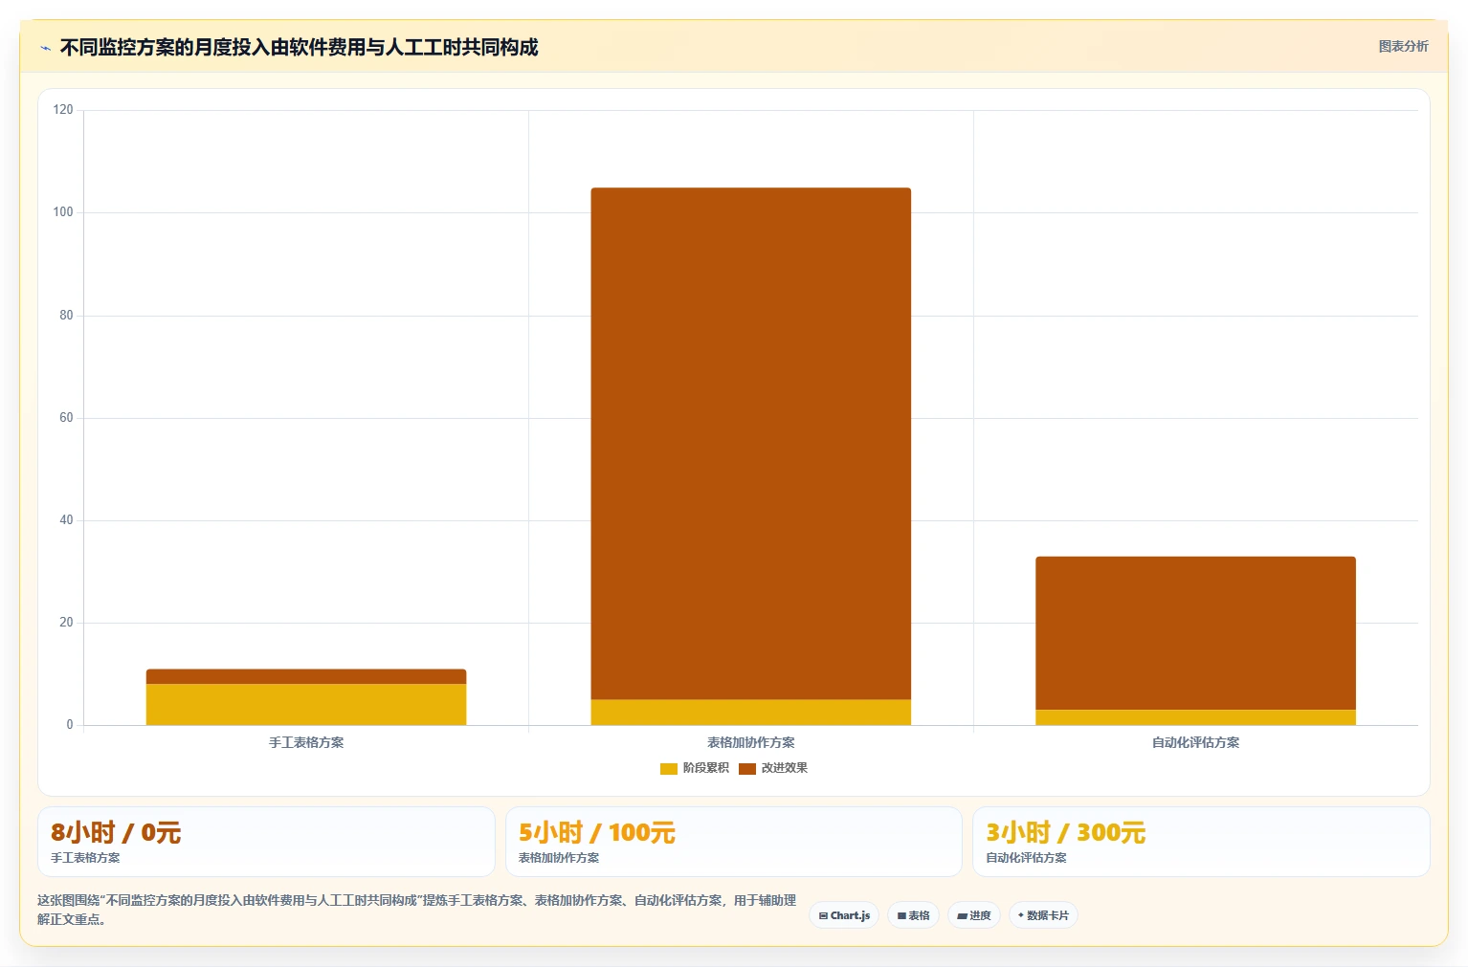Image resolution: width=1468 pixels, height=967 pixels.
Task: Click the y-axis value 80
Action: (66, 315)
